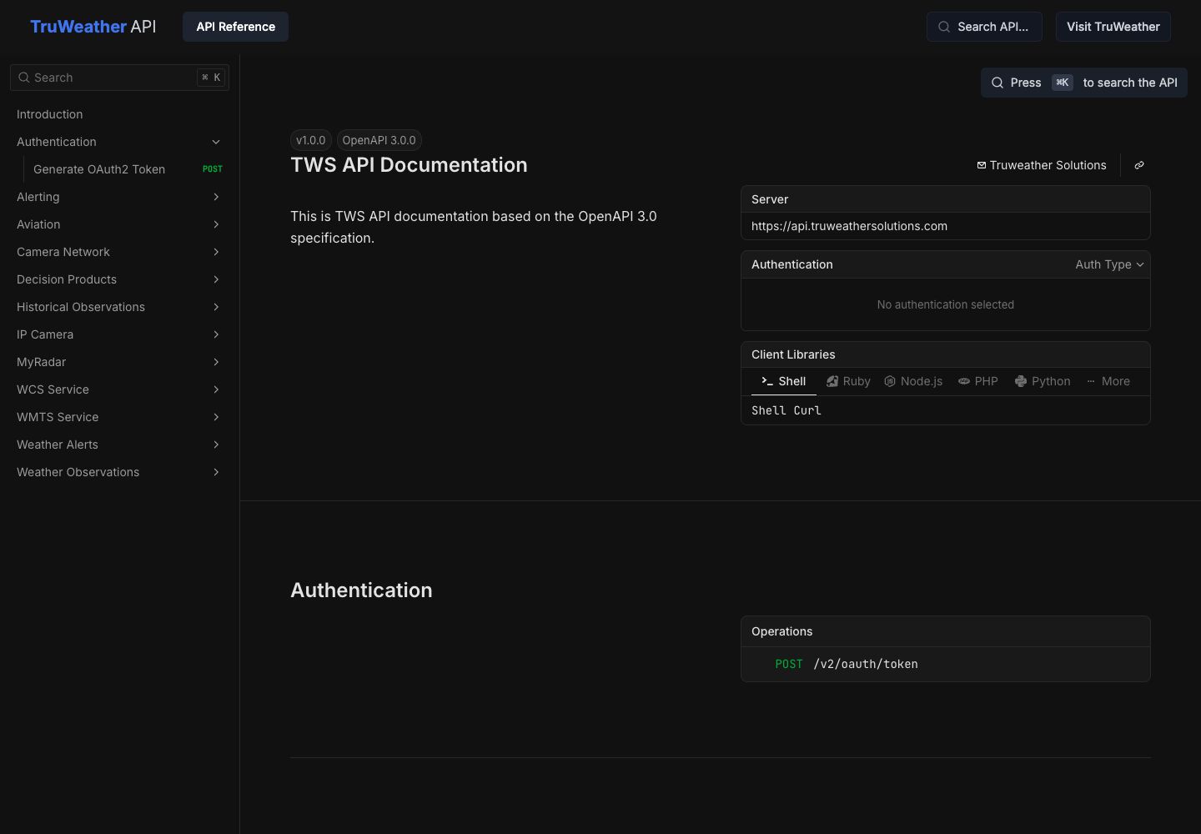The width and height of the screenshot is (1201, 834).
Task: Expand the IP Camera chevron
Action: (x=216, y=334)
